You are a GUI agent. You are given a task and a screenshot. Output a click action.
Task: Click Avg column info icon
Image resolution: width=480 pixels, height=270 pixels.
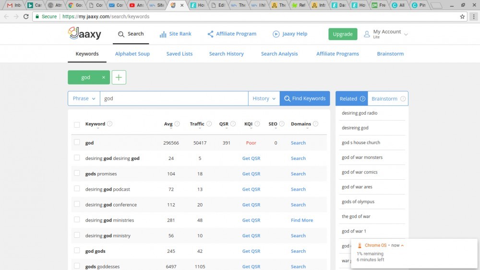[x=177, y=124]
